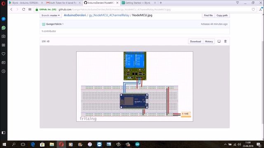Open History clock in the sidebar
This screenshot has height=148, width=264.
[4, 71]
